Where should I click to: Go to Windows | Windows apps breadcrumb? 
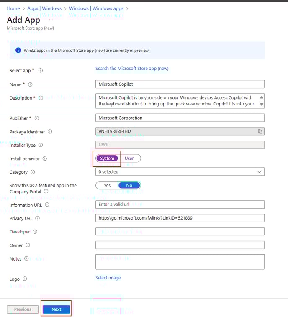[x=96, y=8]
